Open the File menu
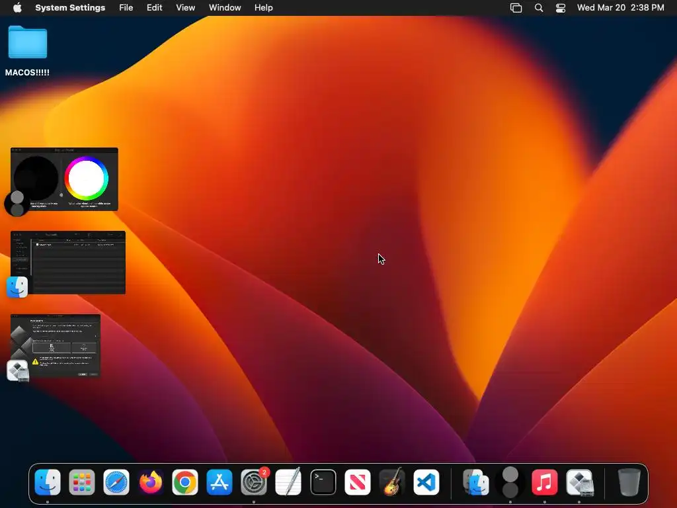Image resolution: width=677 pixels, height=508 pixels. pyautogui.click(x=126, y=8)
